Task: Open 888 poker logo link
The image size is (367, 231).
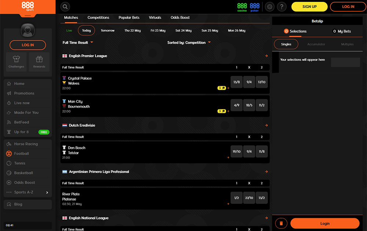Action: pyautogui.click(x=255, y=7)
